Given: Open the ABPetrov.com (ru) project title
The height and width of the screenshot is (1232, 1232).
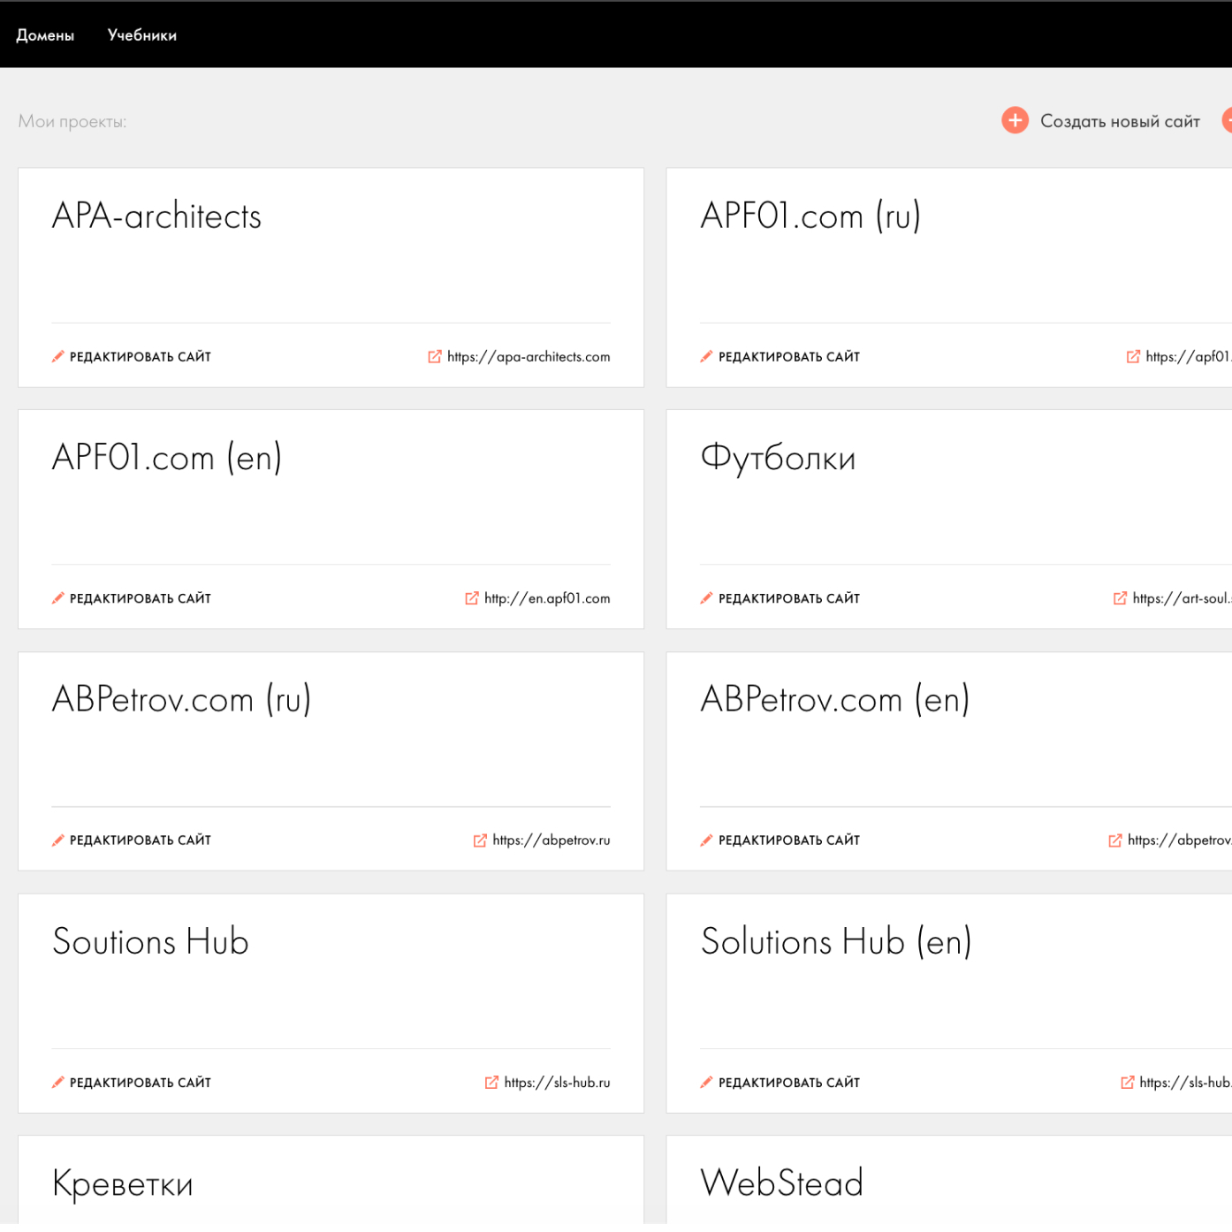Looking at the screenshot, I should point(181,700).
